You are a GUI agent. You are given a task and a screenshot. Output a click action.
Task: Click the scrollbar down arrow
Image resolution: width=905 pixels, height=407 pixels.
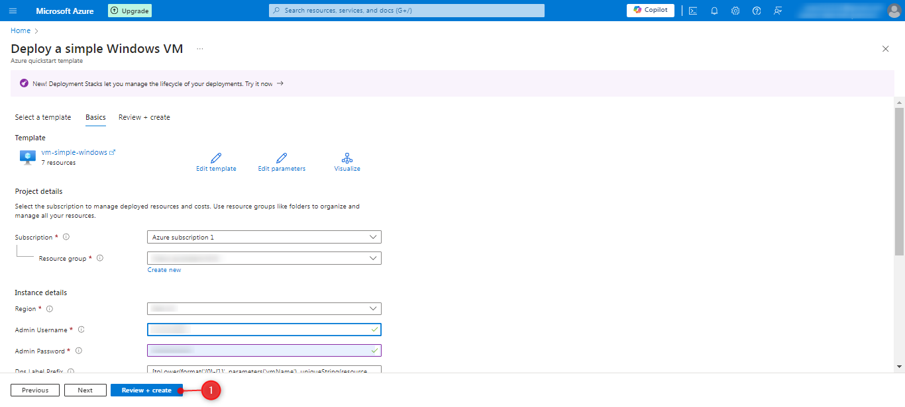(x=899, y=366)
